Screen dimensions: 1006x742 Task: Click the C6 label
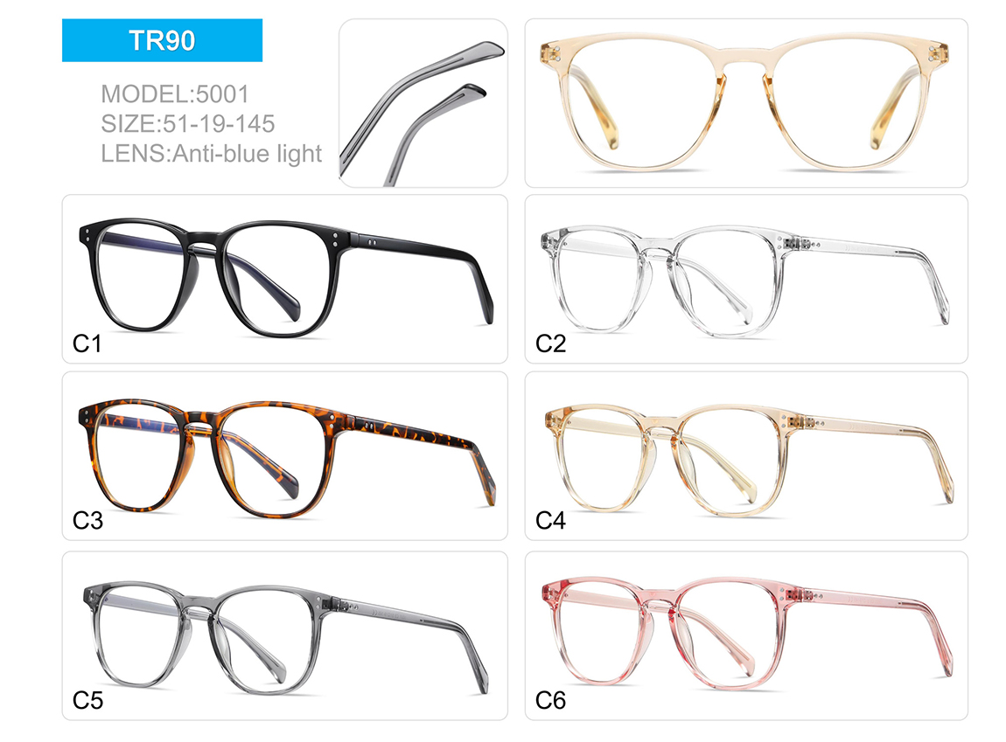550,700
